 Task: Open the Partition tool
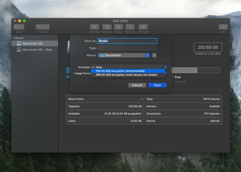point(107,27)
